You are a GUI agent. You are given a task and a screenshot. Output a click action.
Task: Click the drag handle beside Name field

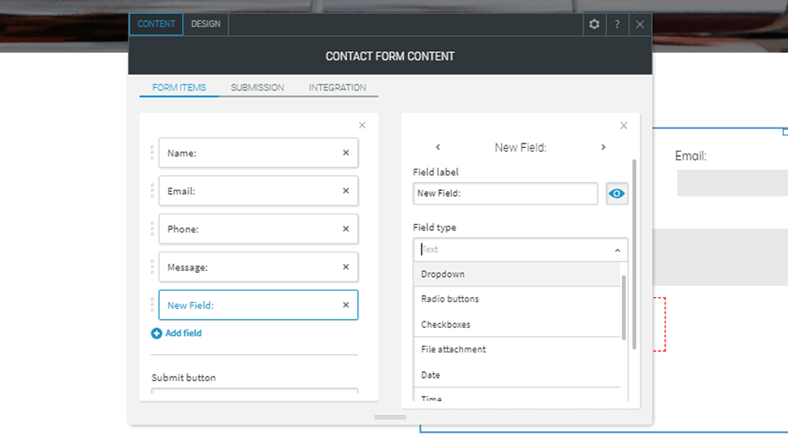152,153
